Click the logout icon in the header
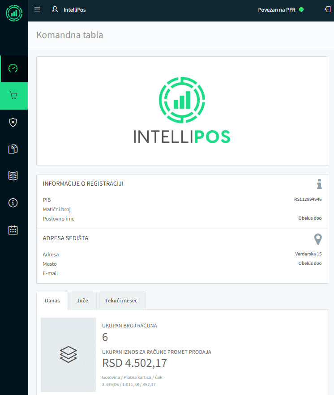Image resolution: width=334 pixels, height=395 pixels. click(327, 9)
